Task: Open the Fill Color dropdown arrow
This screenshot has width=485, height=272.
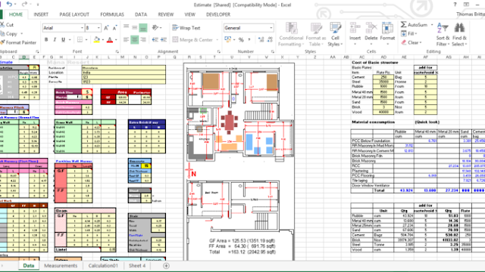Action: (x=103, y=40)
